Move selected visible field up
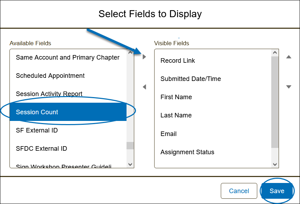The width and height of the screenshot is (300, 204). tap(289, 57)
